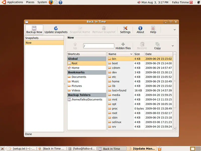
Task: Open the Places menu
Action: tap(30, 2)
